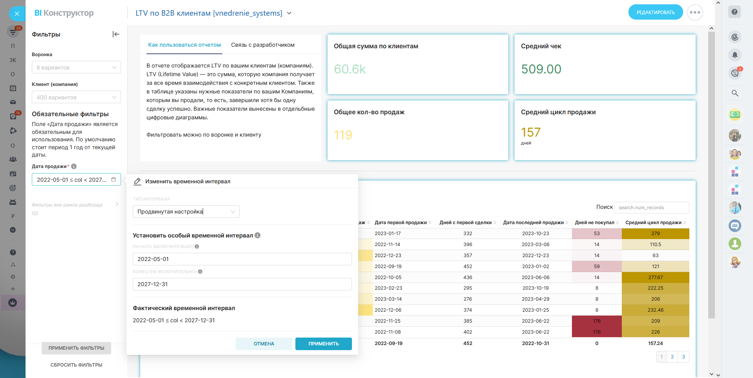Viewport: 753px width, 378px height.
Task: Click the ОТМЕНА button
Action: [x=264, y=343]
